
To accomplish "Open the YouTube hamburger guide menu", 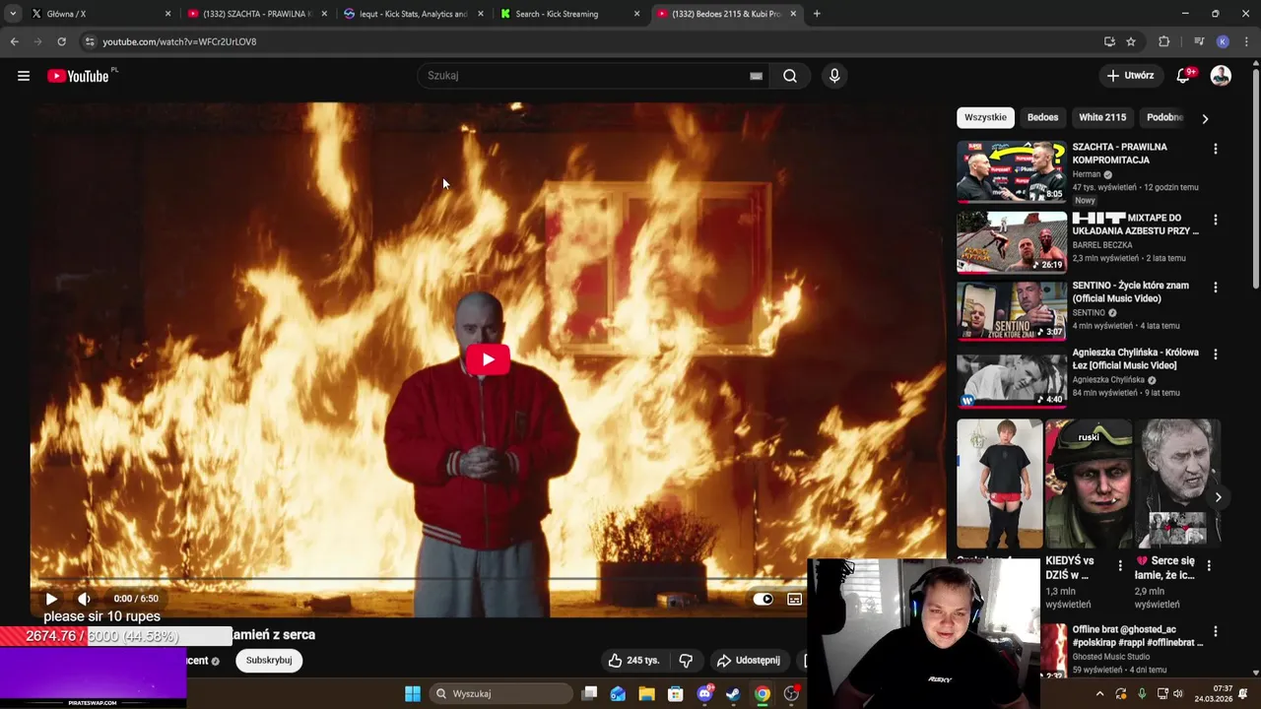I will coord(24,76).
